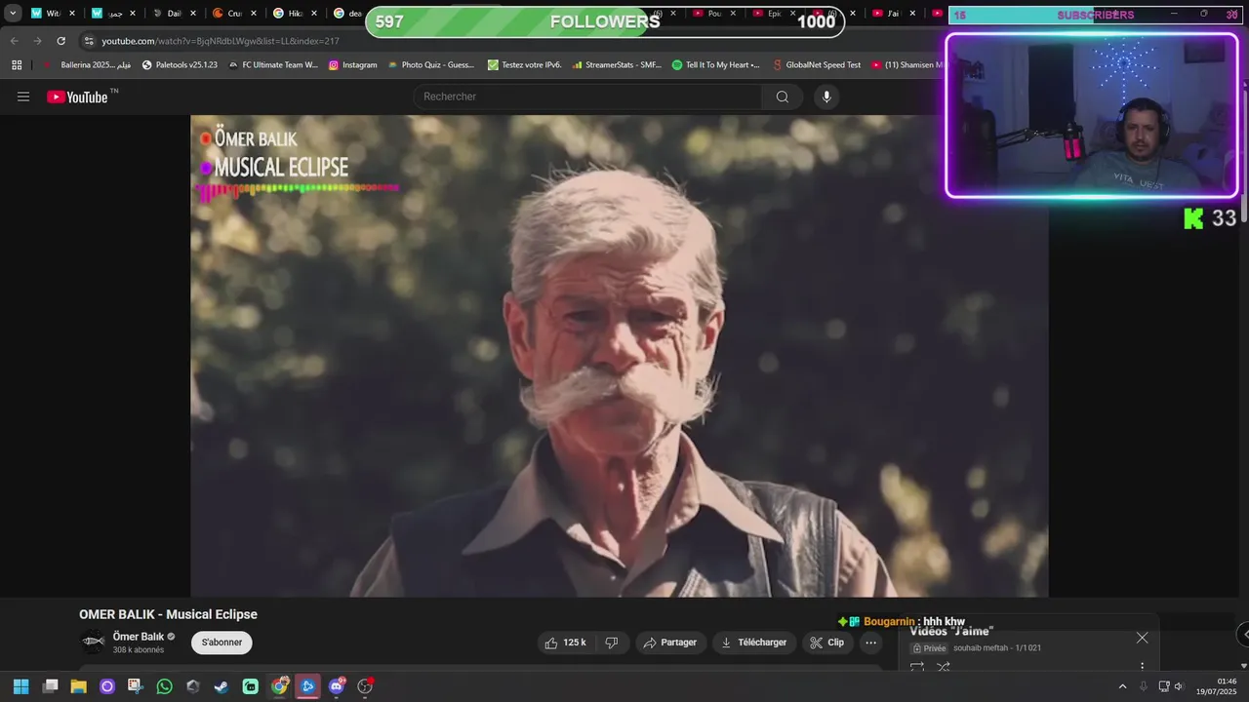Open the Ömer Balık channel avatar
The height and width of the screenshot is (702, 1249).
(94, 642)
